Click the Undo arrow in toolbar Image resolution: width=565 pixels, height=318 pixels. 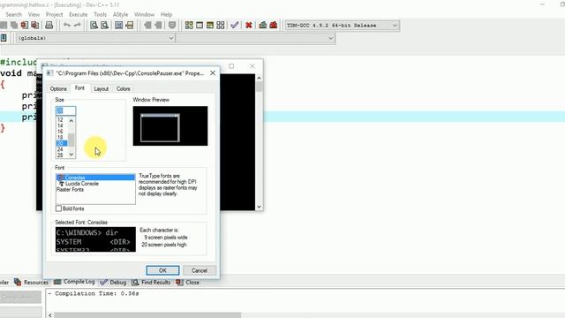[67, 25]
